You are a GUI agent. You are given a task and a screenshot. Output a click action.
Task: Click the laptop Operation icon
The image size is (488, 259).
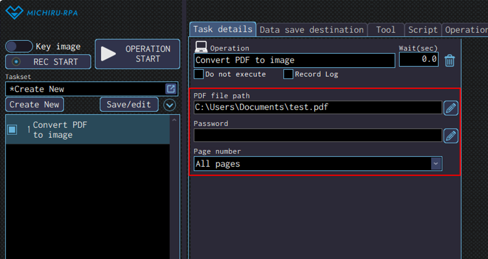201,47
